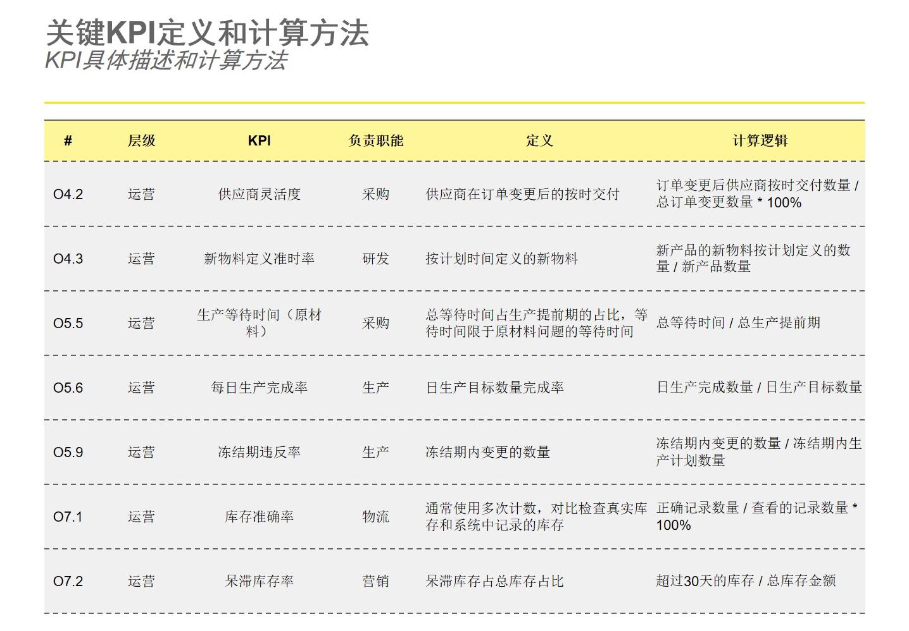Screen dimensions: 909x631
Task: Select the cell O5.5
Action: point(68,323)
